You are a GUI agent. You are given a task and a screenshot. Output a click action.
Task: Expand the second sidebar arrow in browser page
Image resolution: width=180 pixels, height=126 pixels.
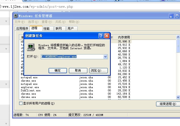(x=6, y=49)
